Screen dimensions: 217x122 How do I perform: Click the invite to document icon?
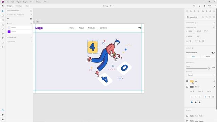pyautogui.click(x=194, y=6)
